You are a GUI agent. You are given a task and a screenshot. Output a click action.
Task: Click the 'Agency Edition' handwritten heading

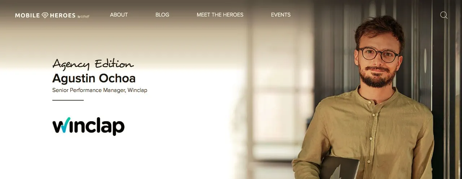(x=93, y=64)
